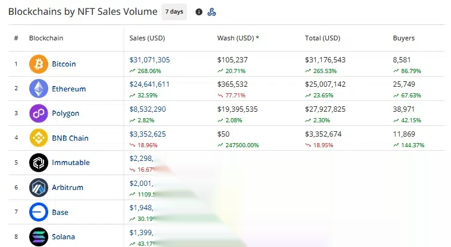The width and height of the screenshot is (451, 247).
Task: Click the Bitcoin logo icon
Action: 39,64
